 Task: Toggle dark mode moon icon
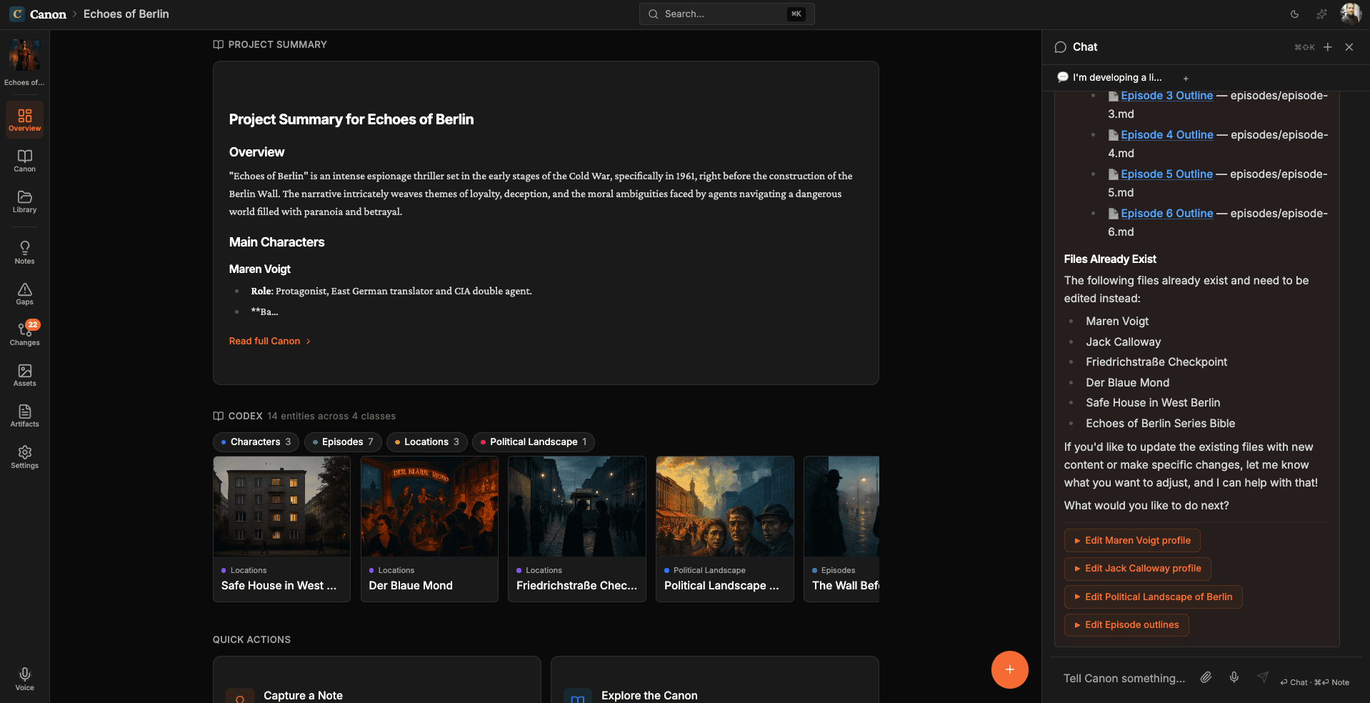(x=1294, y=14)
